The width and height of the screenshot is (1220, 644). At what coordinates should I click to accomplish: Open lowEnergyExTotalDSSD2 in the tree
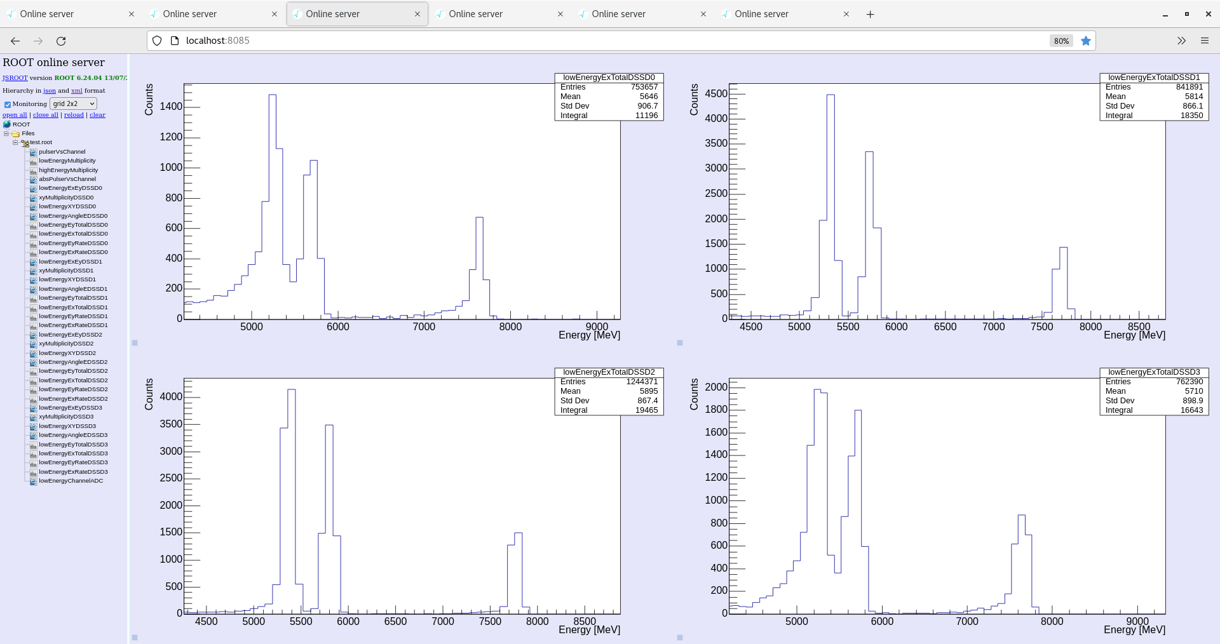coord(73,380)
